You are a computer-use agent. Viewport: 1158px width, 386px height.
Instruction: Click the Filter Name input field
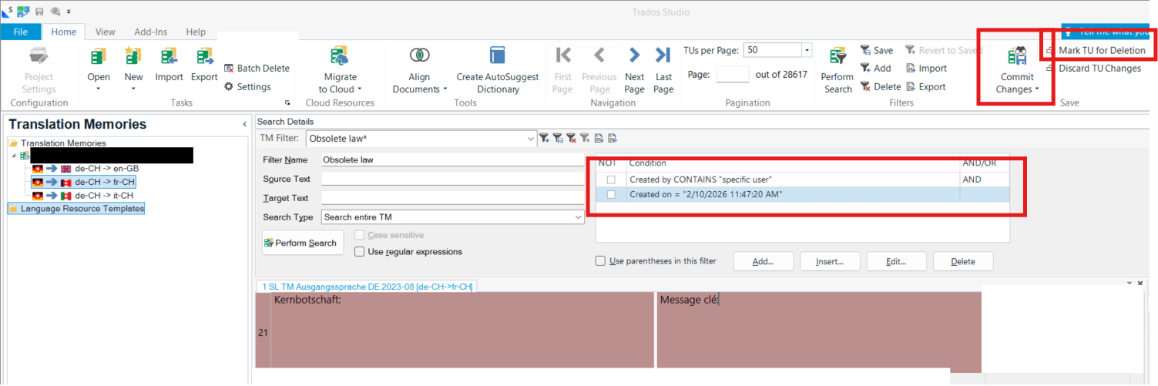(x=452, y=159)
